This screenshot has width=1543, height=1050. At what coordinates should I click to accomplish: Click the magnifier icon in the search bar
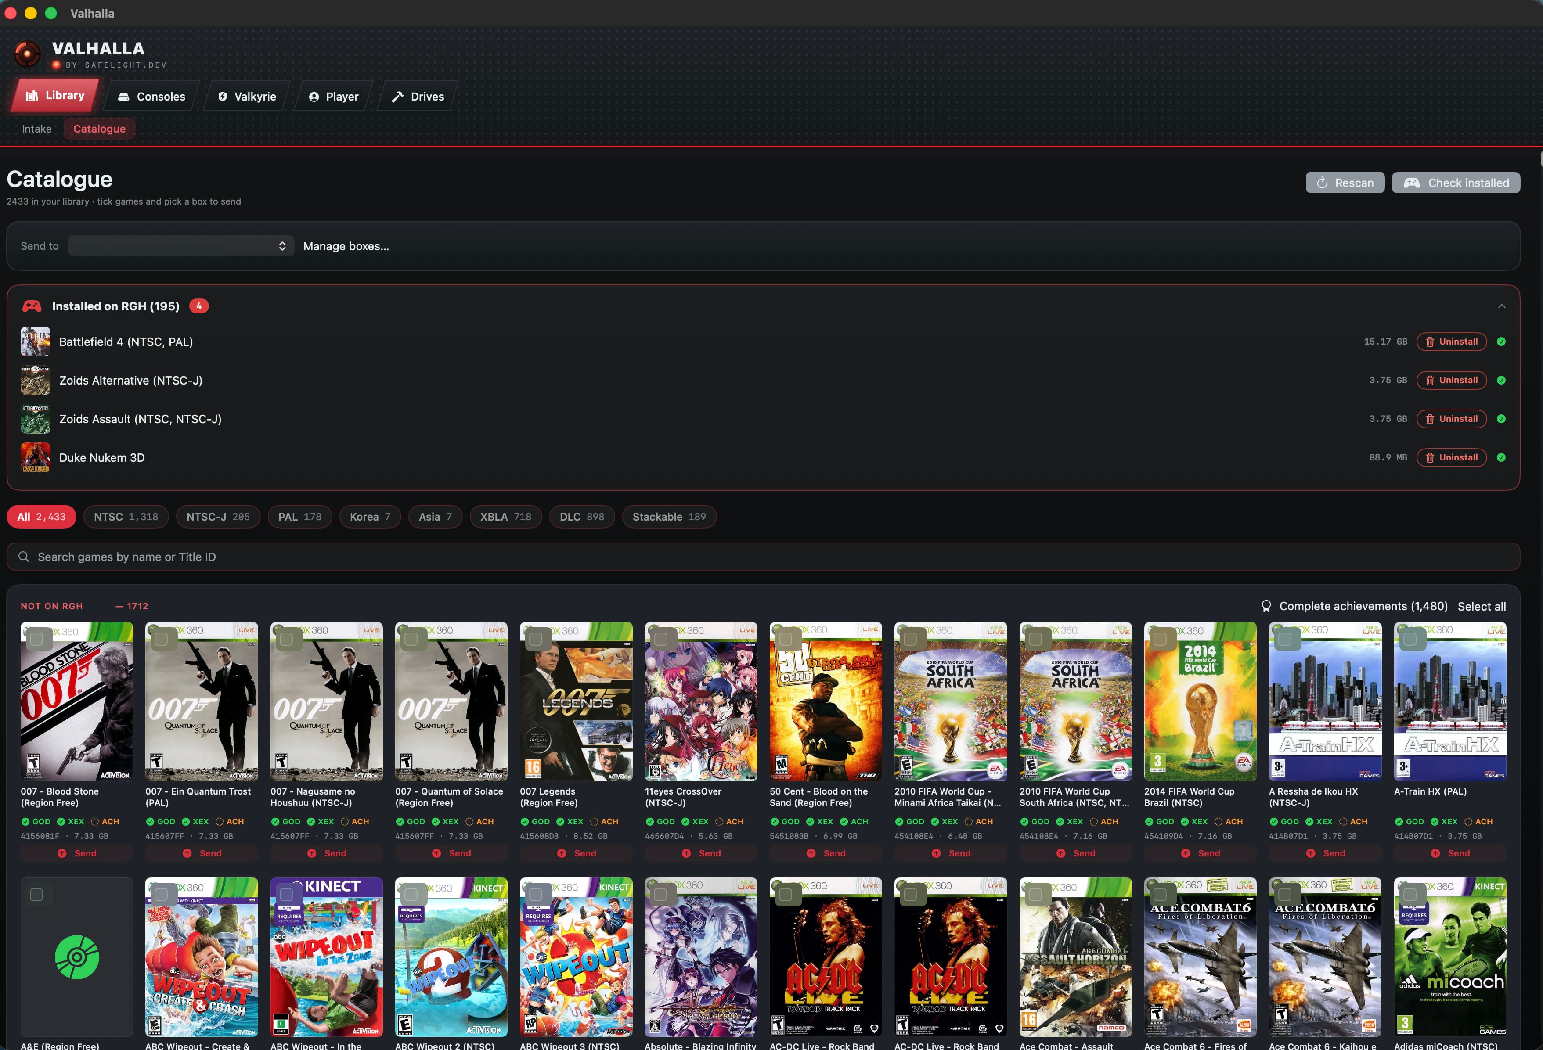coord(24,557)
